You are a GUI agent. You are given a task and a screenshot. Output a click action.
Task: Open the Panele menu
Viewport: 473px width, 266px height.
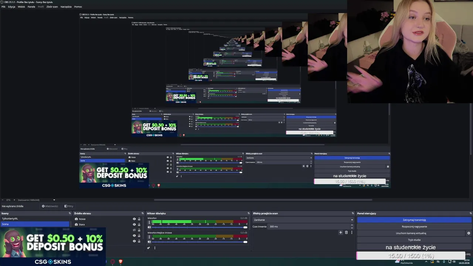[31, 7]
